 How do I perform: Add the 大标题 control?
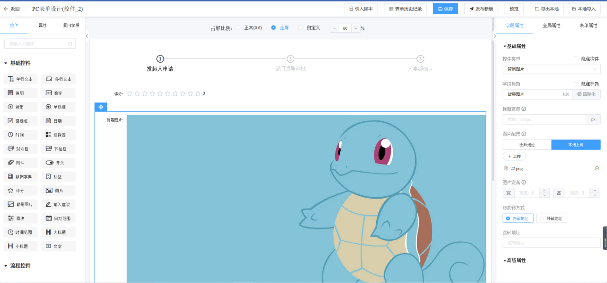click(x=58, y=232)
